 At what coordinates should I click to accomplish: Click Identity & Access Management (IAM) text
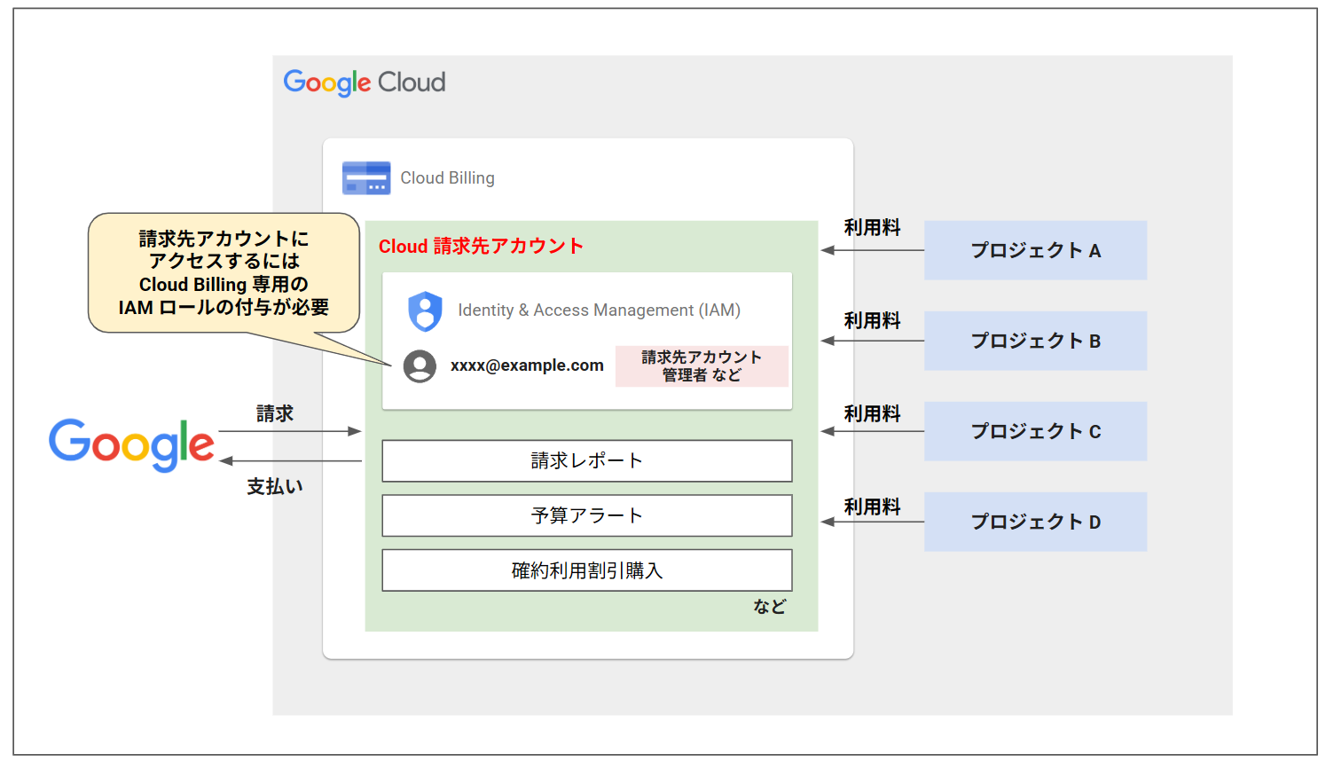point(599,310)
